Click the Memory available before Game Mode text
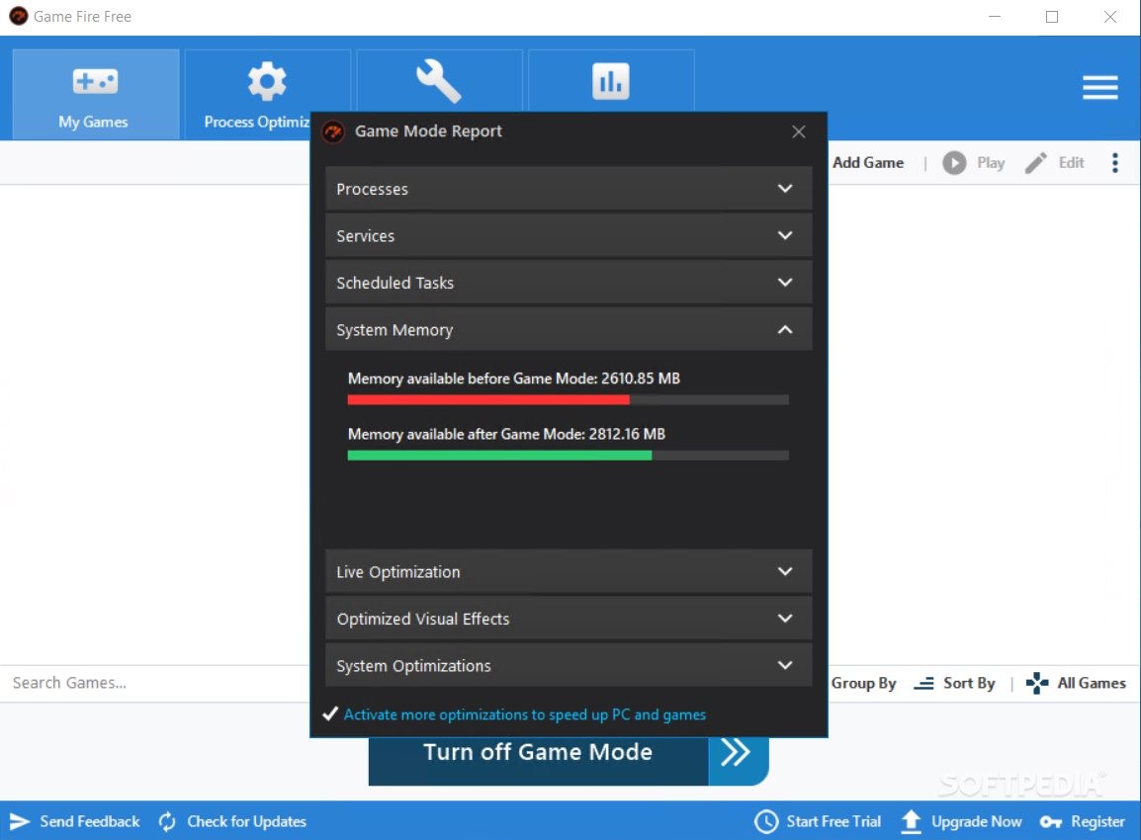This screenshot has width=1141, height=840. pos(514,378)
